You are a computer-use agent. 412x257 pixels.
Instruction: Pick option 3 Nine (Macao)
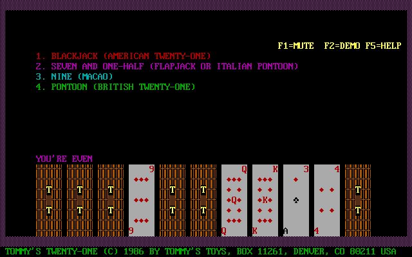[x=75, y=76]
